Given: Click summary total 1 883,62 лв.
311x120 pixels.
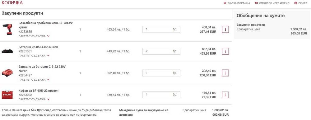Looking at the screenshot, I should point(299,29).
